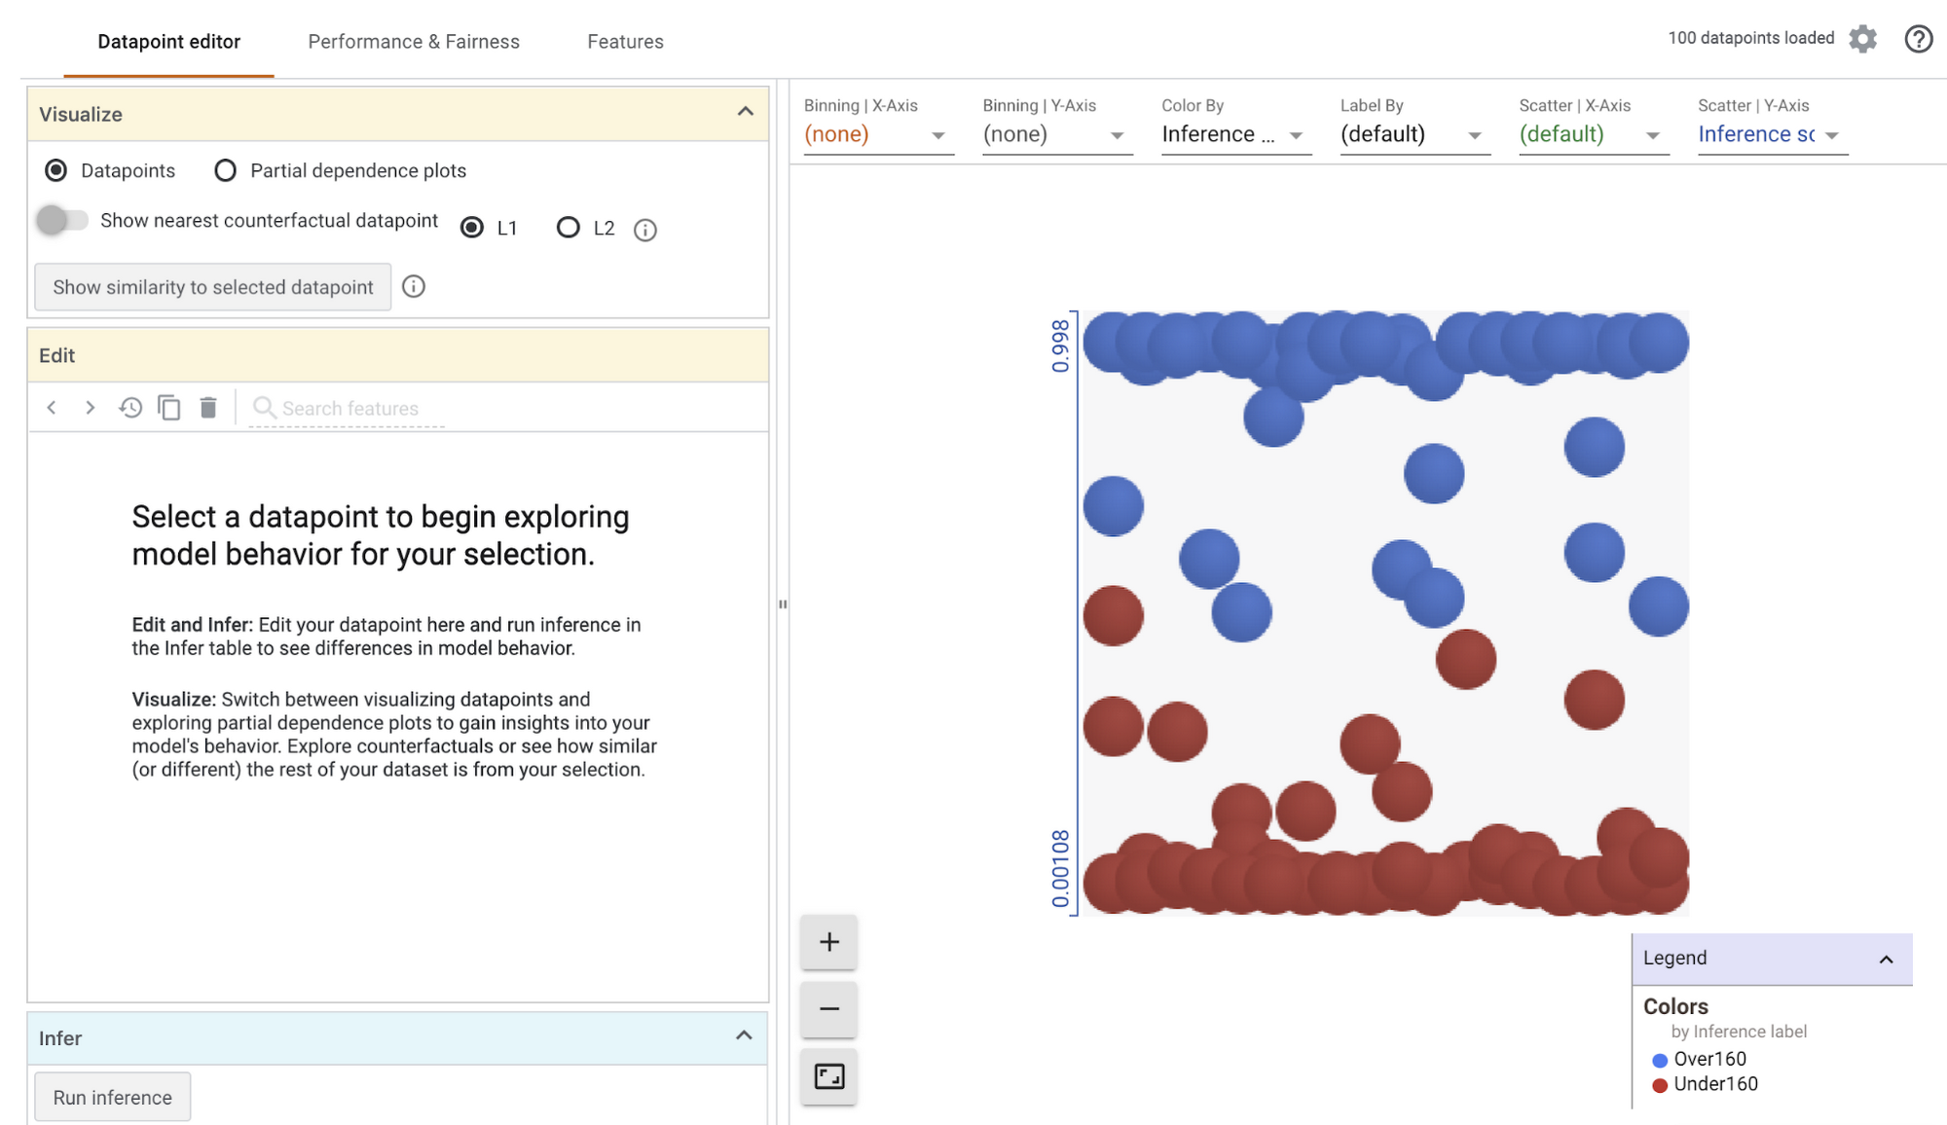Select the Datapoints radio button
This screenshot has width=1947, height=1125.
click(x=54, y=170)
